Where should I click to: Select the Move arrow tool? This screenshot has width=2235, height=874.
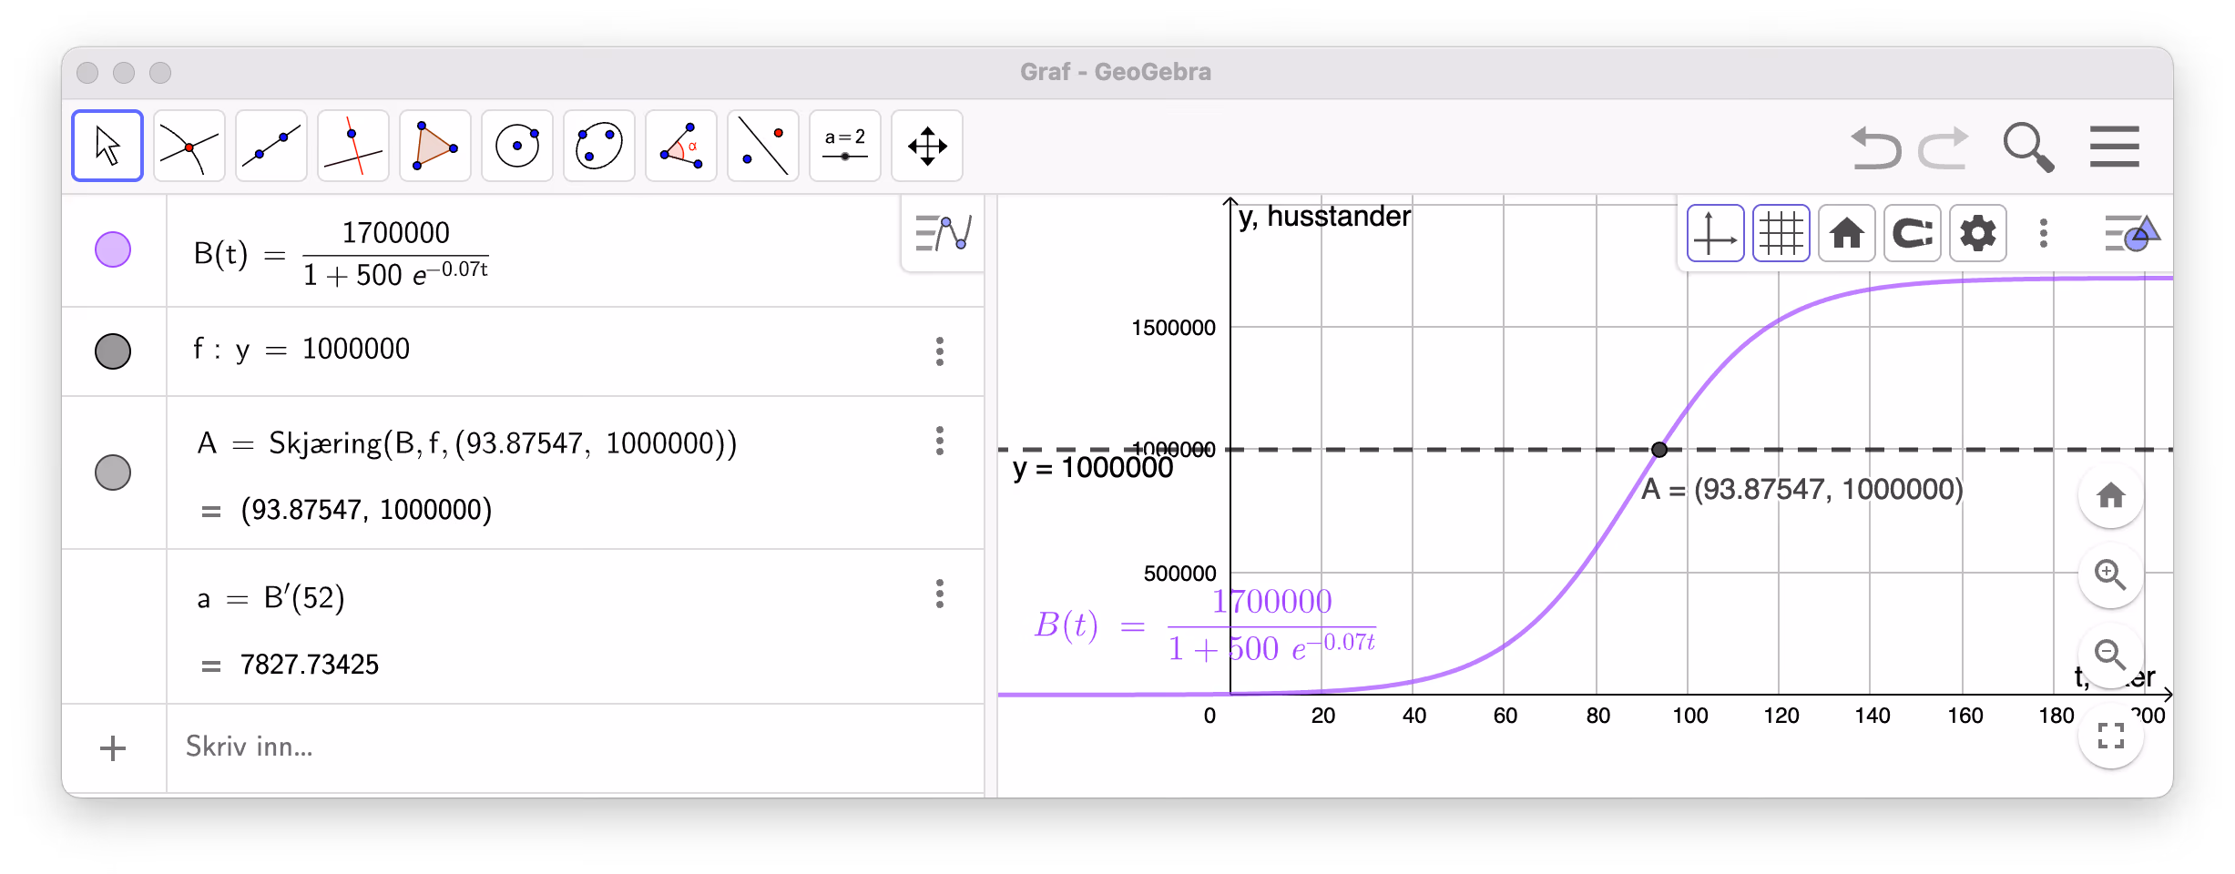click(x=107, y=146)
